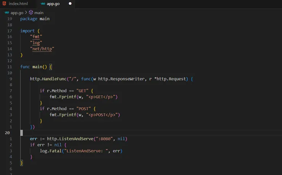Screen dimensions: 282x175
Task: Click the "log" import link
Action: pyautogui.click(x=36, y=43)
